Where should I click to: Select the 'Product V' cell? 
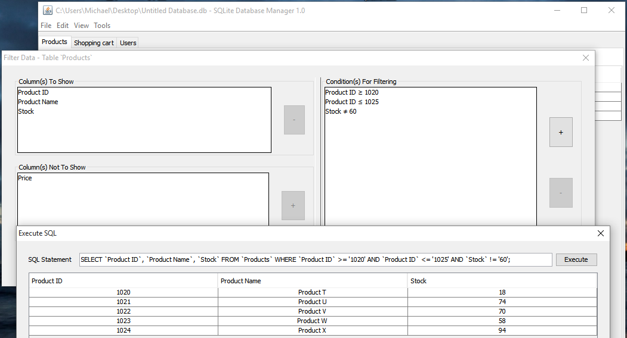(312, 311)
